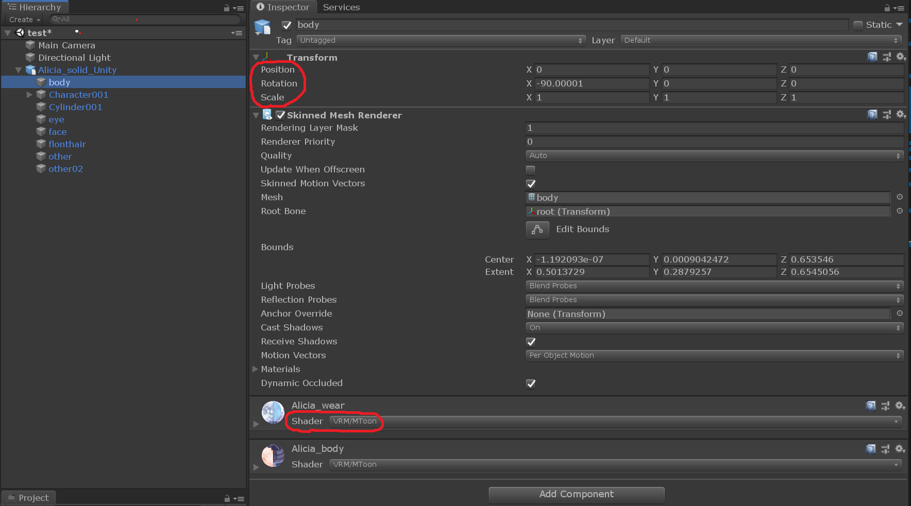This screenshot has height=506, width=911.
Task: Click Alicia_body material preview sphere
Action: tap(273, 456)
